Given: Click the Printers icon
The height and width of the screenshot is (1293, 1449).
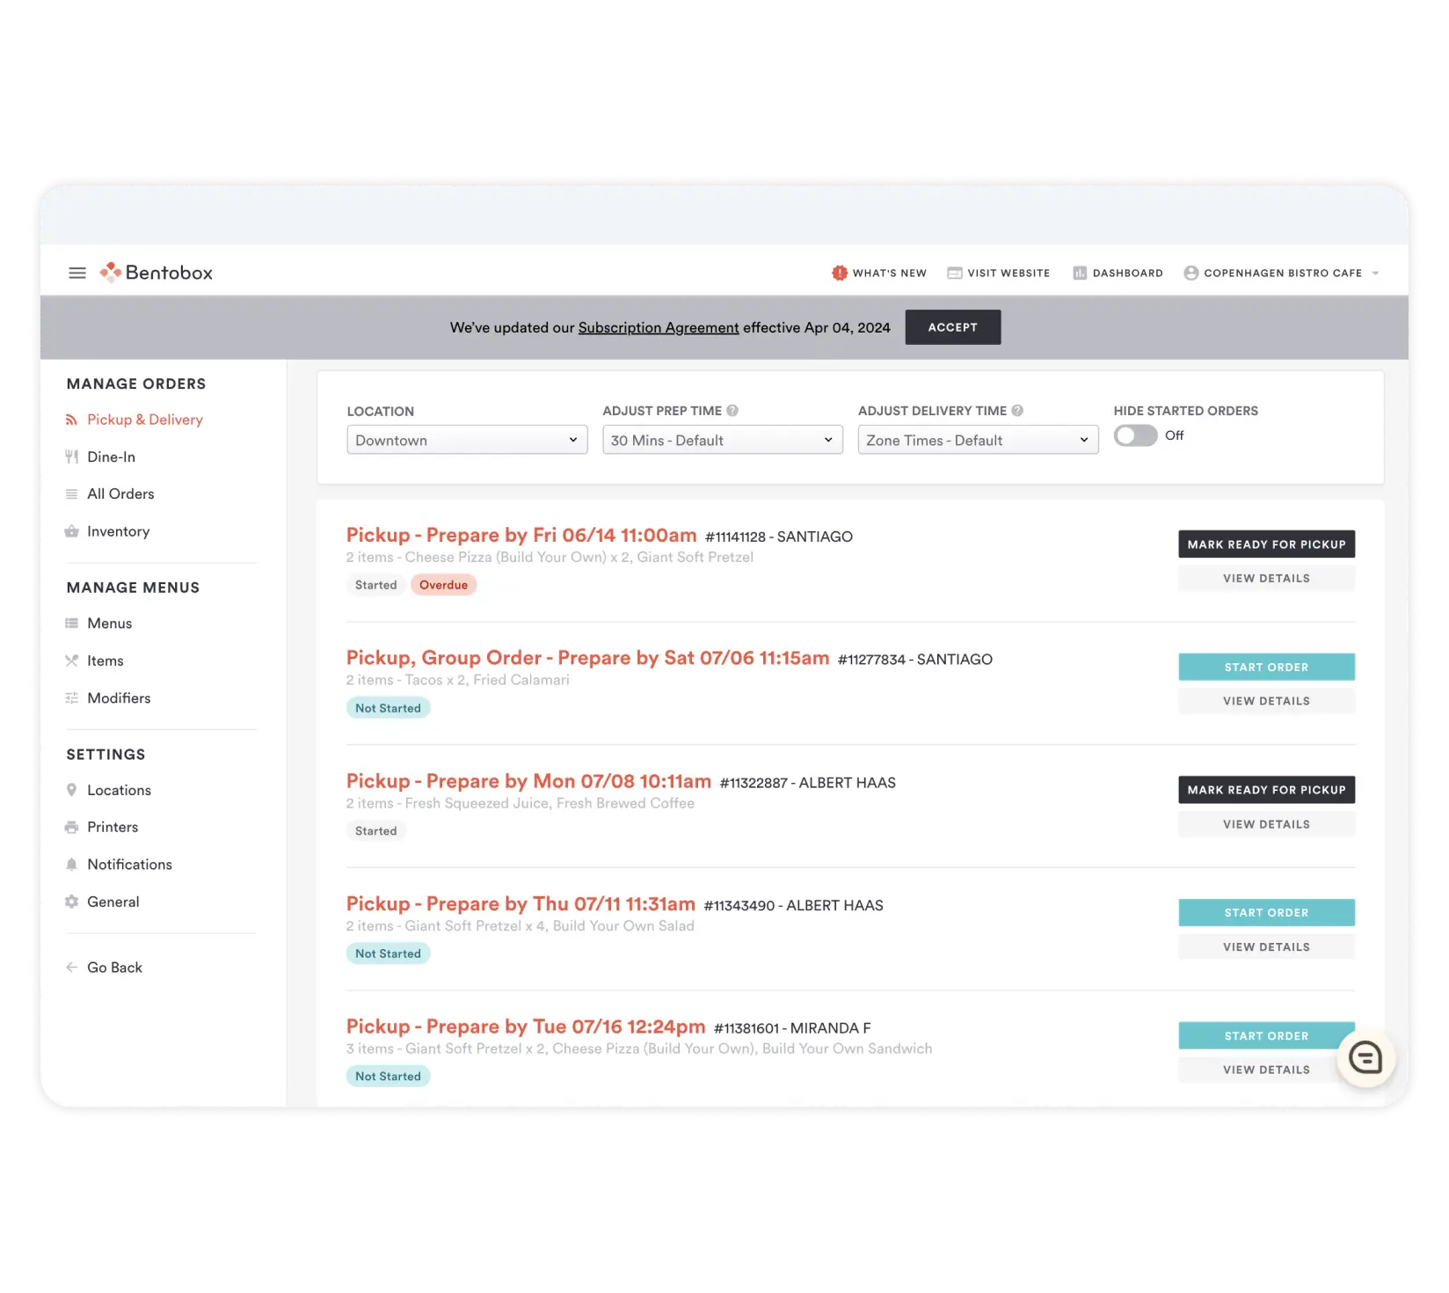Looking at the screenshot, I should [71, 827].
